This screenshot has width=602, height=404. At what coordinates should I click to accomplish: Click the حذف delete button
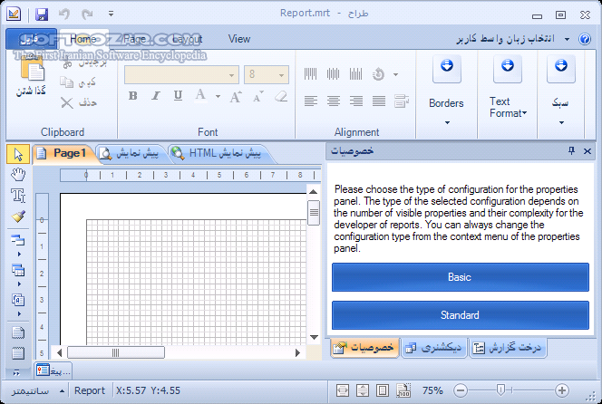[x=79, y=102]
